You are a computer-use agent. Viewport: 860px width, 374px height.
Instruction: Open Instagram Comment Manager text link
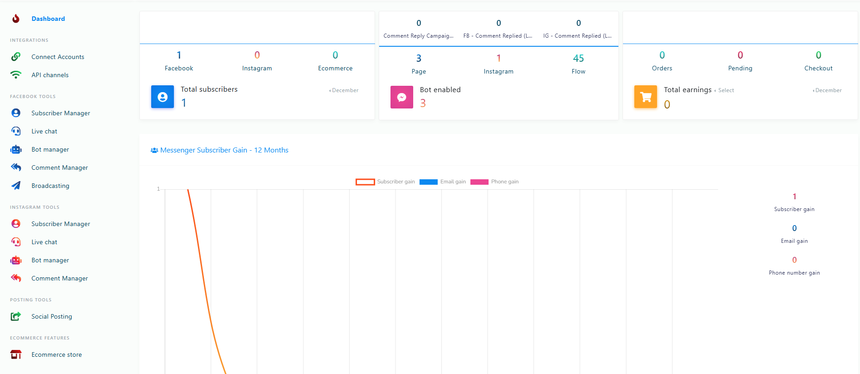pyautogui.click(x=59, y=278)
